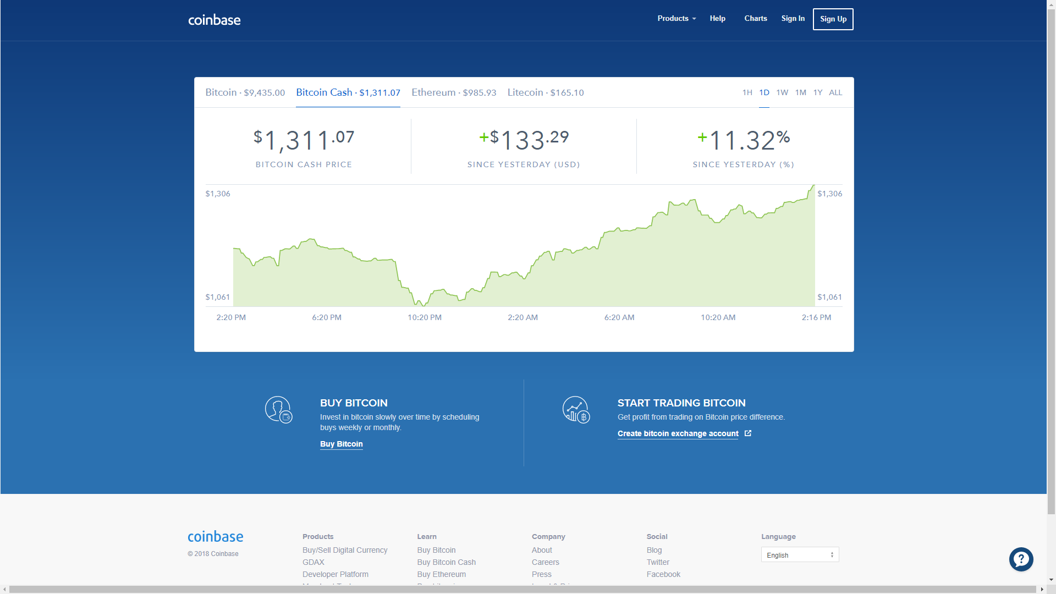Click the Buy Bitcoin link
The width and height of the screenshot is (1056, 594).
(x=341, y=444)
